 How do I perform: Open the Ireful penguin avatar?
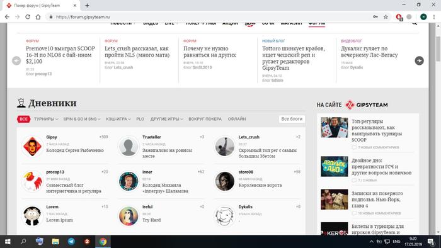tap(129, 216)
